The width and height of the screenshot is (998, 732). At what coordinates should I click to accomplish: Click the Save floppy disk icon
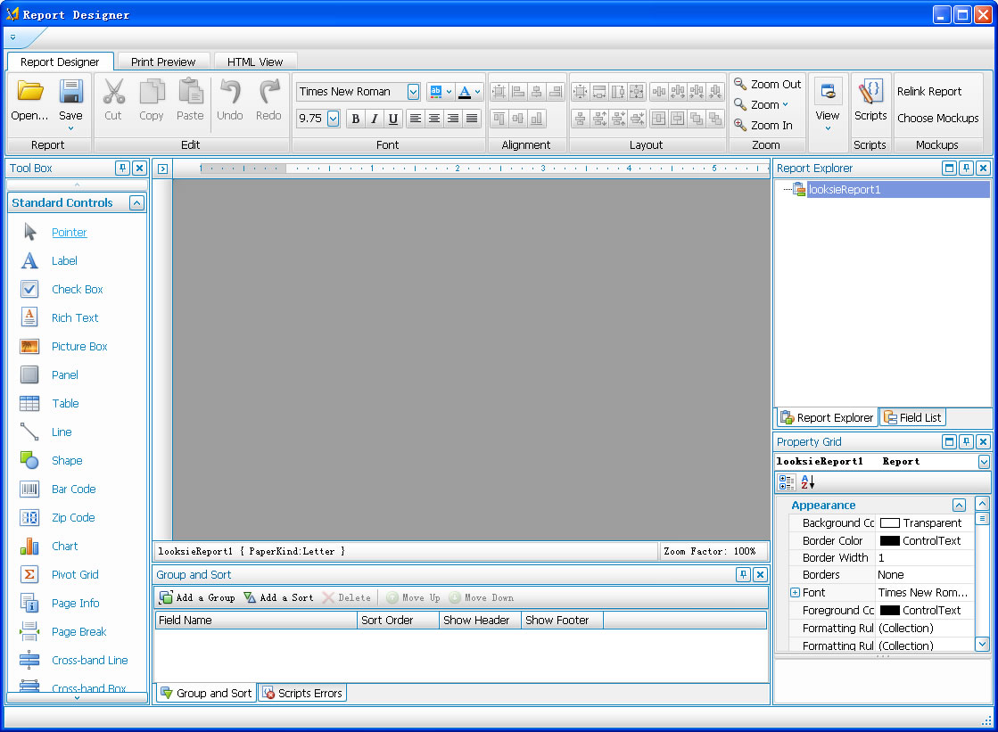[70, 92]
